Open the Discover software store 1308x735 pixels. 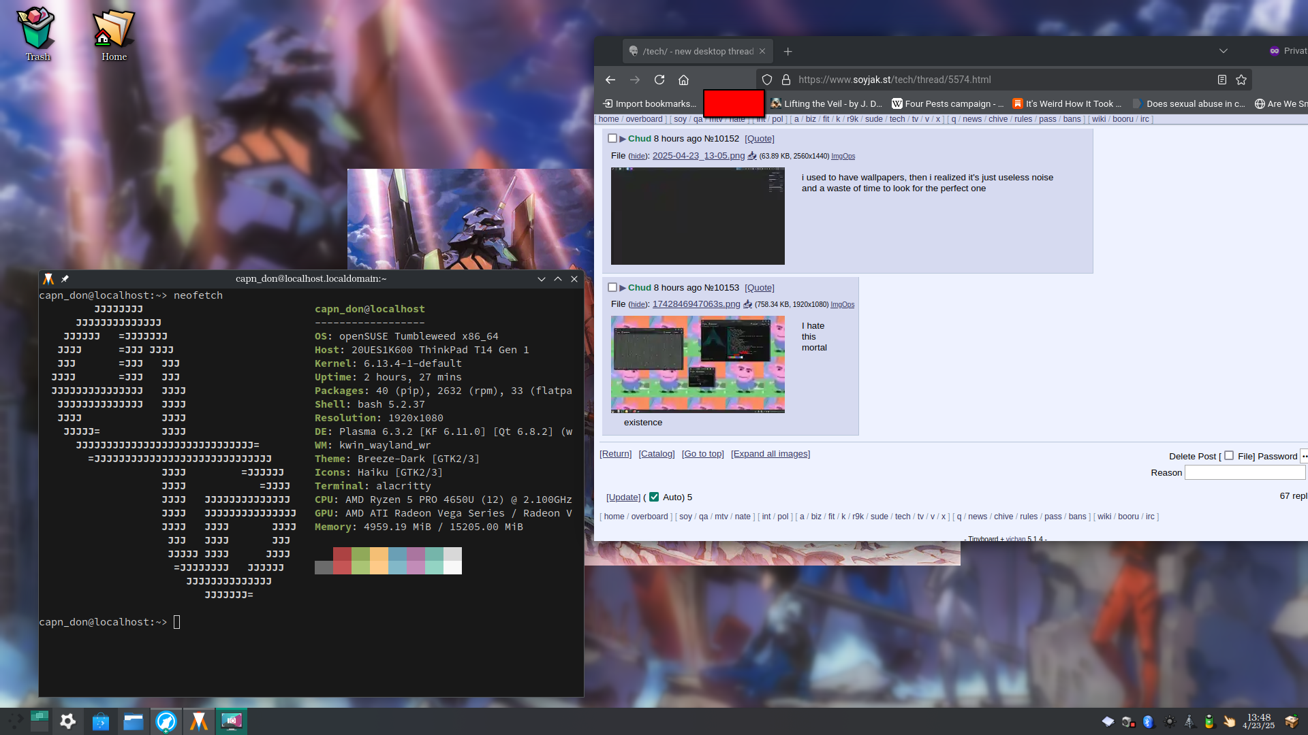[x=101, y=721]
